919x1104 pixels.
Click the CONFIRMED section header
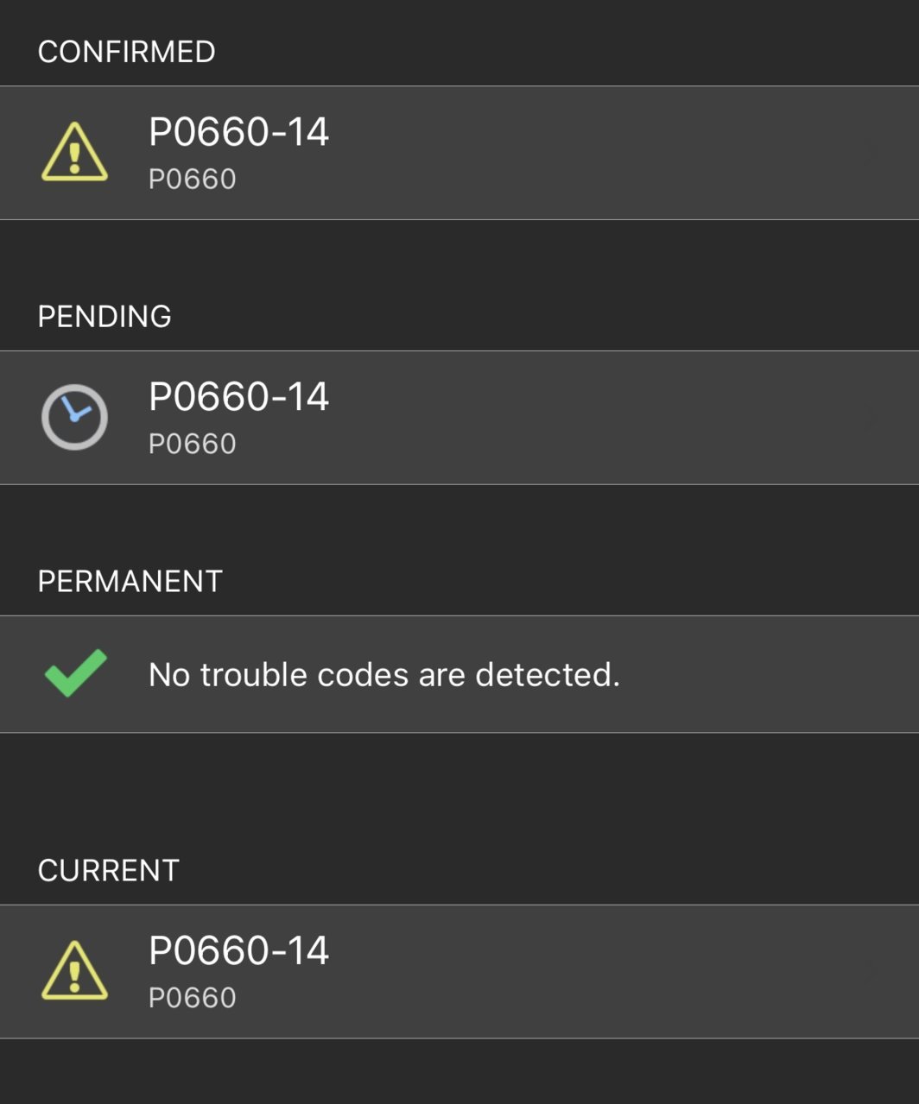tap(126, 52)
